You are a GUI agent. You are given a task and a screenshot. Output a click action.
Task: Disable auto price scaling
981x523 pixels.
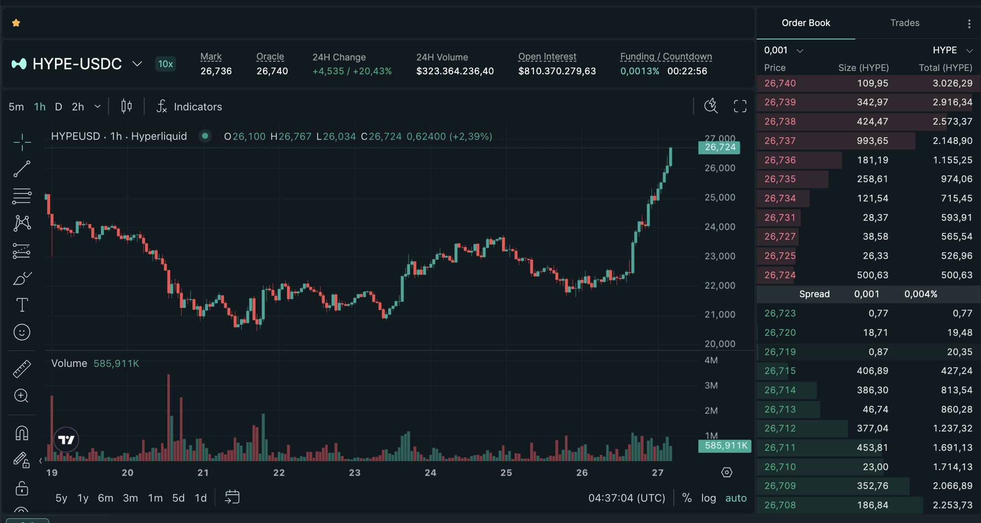point(736,498)
